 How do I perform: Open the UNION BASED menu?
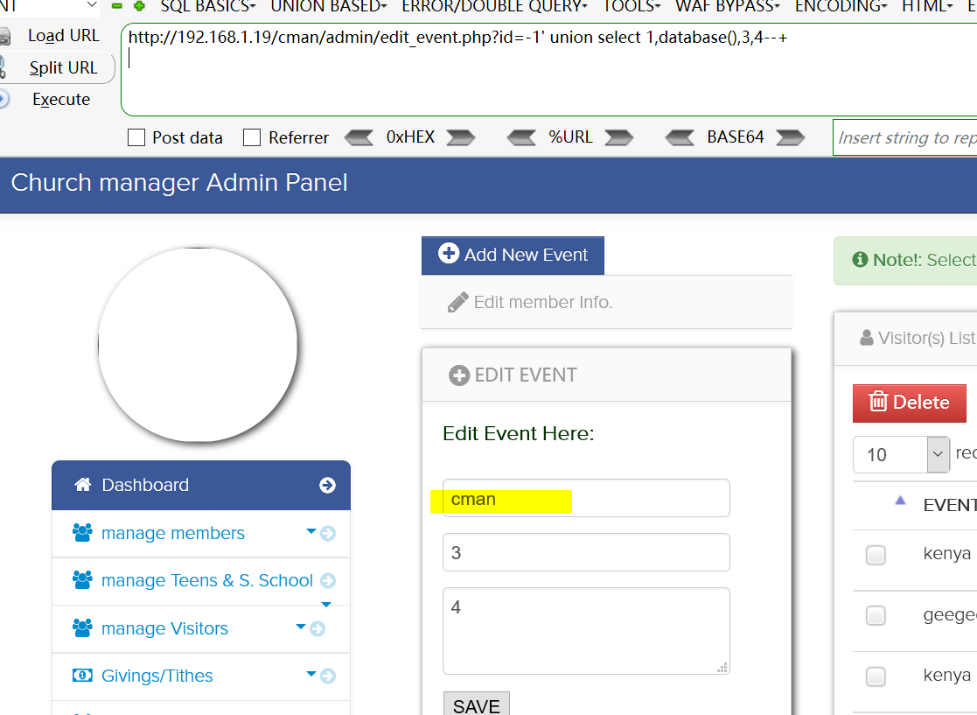(329, 6)
